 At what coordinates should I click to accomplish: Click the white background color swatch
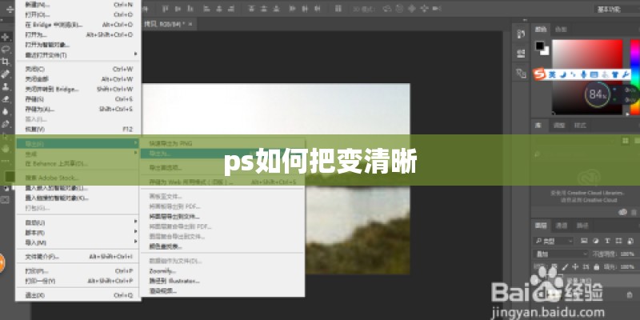[546, 50]
